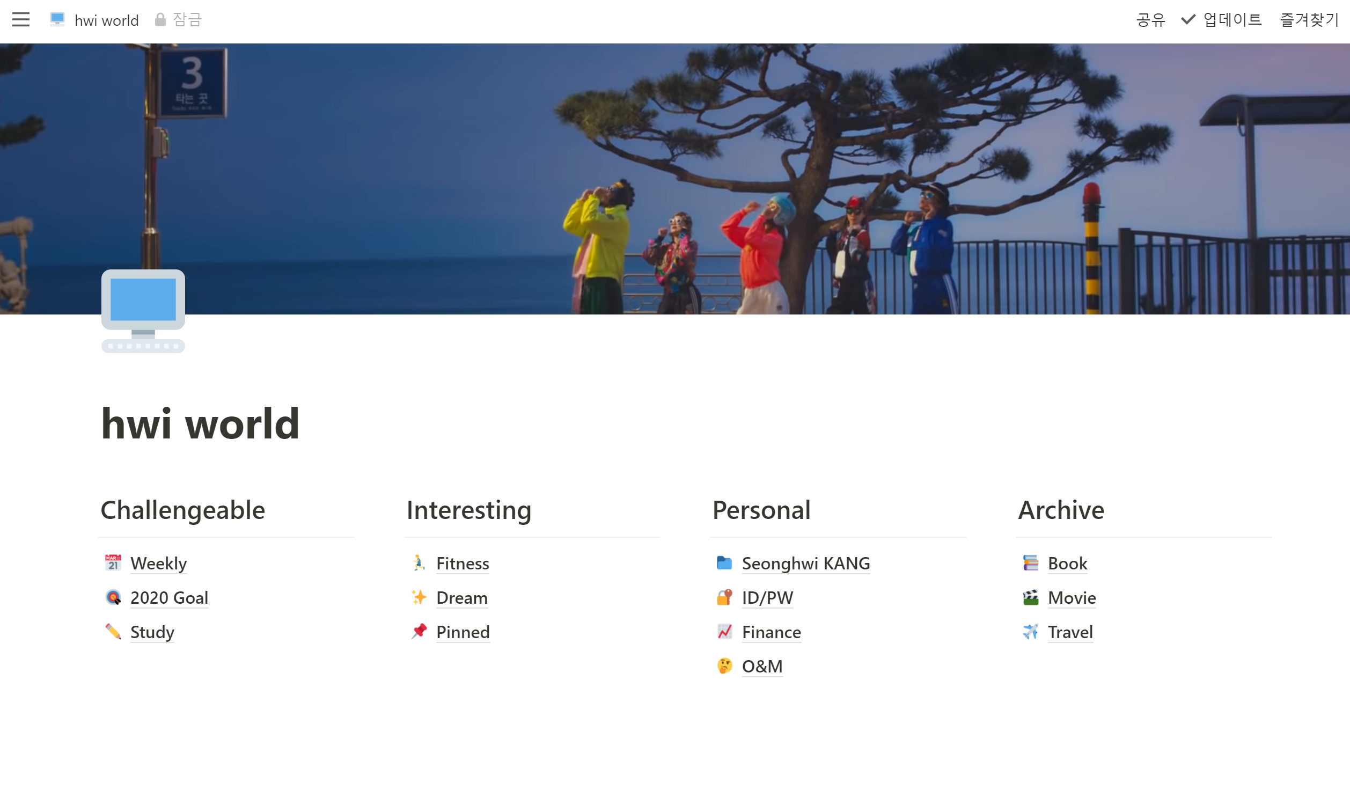Click the hwi world breadcrumb title
Screen dimensions: 1350x805
pyautogui.click(x=107, y=20)
